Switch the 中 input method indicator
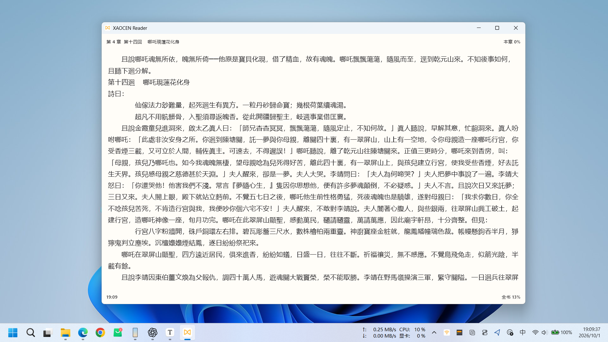This screenshot has height=342, width=608. 522,332
